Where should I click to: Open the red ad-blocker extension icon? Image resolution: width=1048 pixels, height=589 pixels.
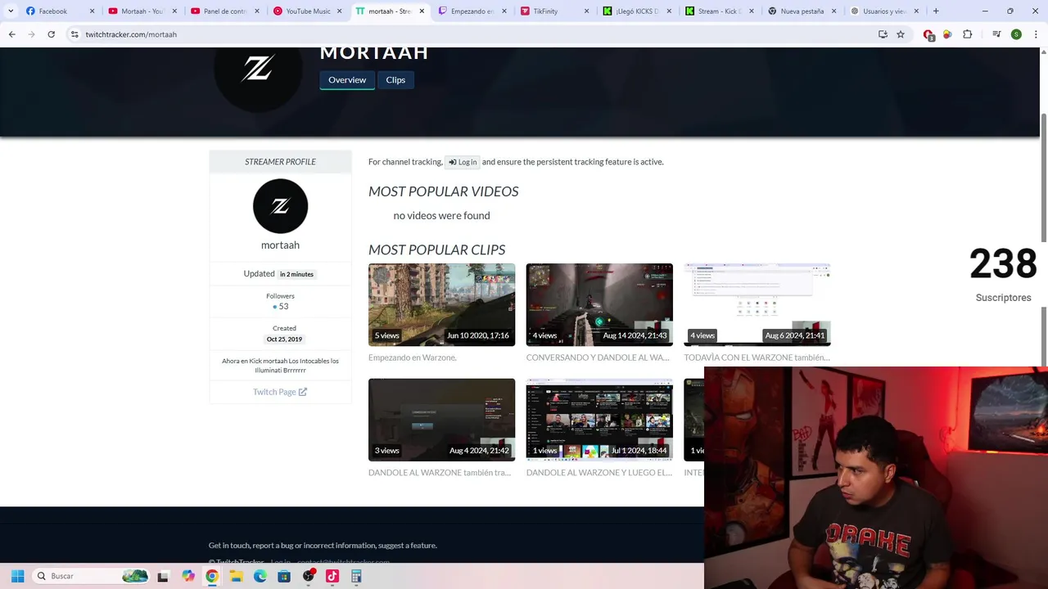click(x=928, y=35)
